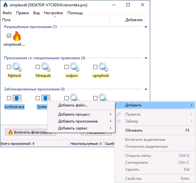Choose Добавить файл... from the submenu
This screenshot has height=183, width=196.
(x=81, y=105)
